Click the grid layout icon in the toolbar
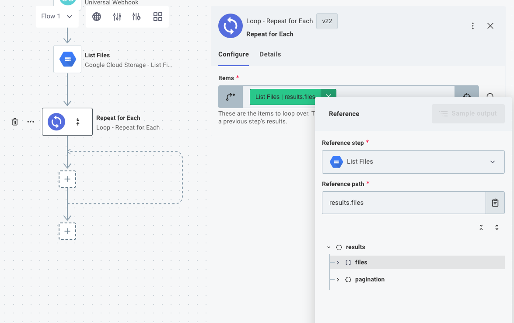Screen dimensions: 514x323 157,16
